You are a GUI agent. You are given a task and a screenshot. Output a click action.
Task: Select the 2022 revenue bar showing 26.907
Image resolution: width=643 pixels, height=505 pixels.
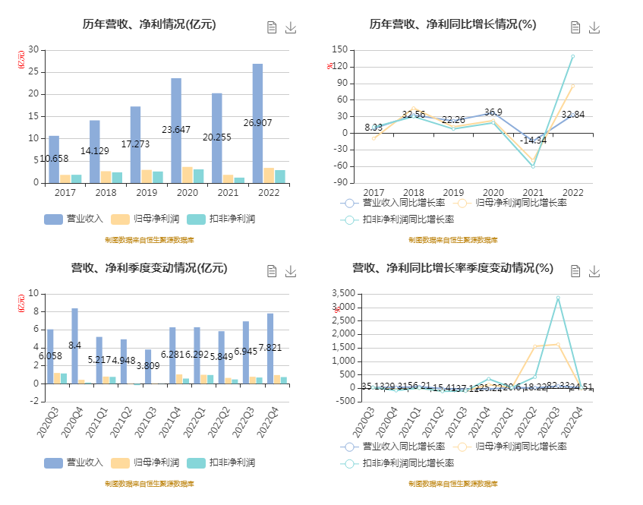[x=257, y=122]
